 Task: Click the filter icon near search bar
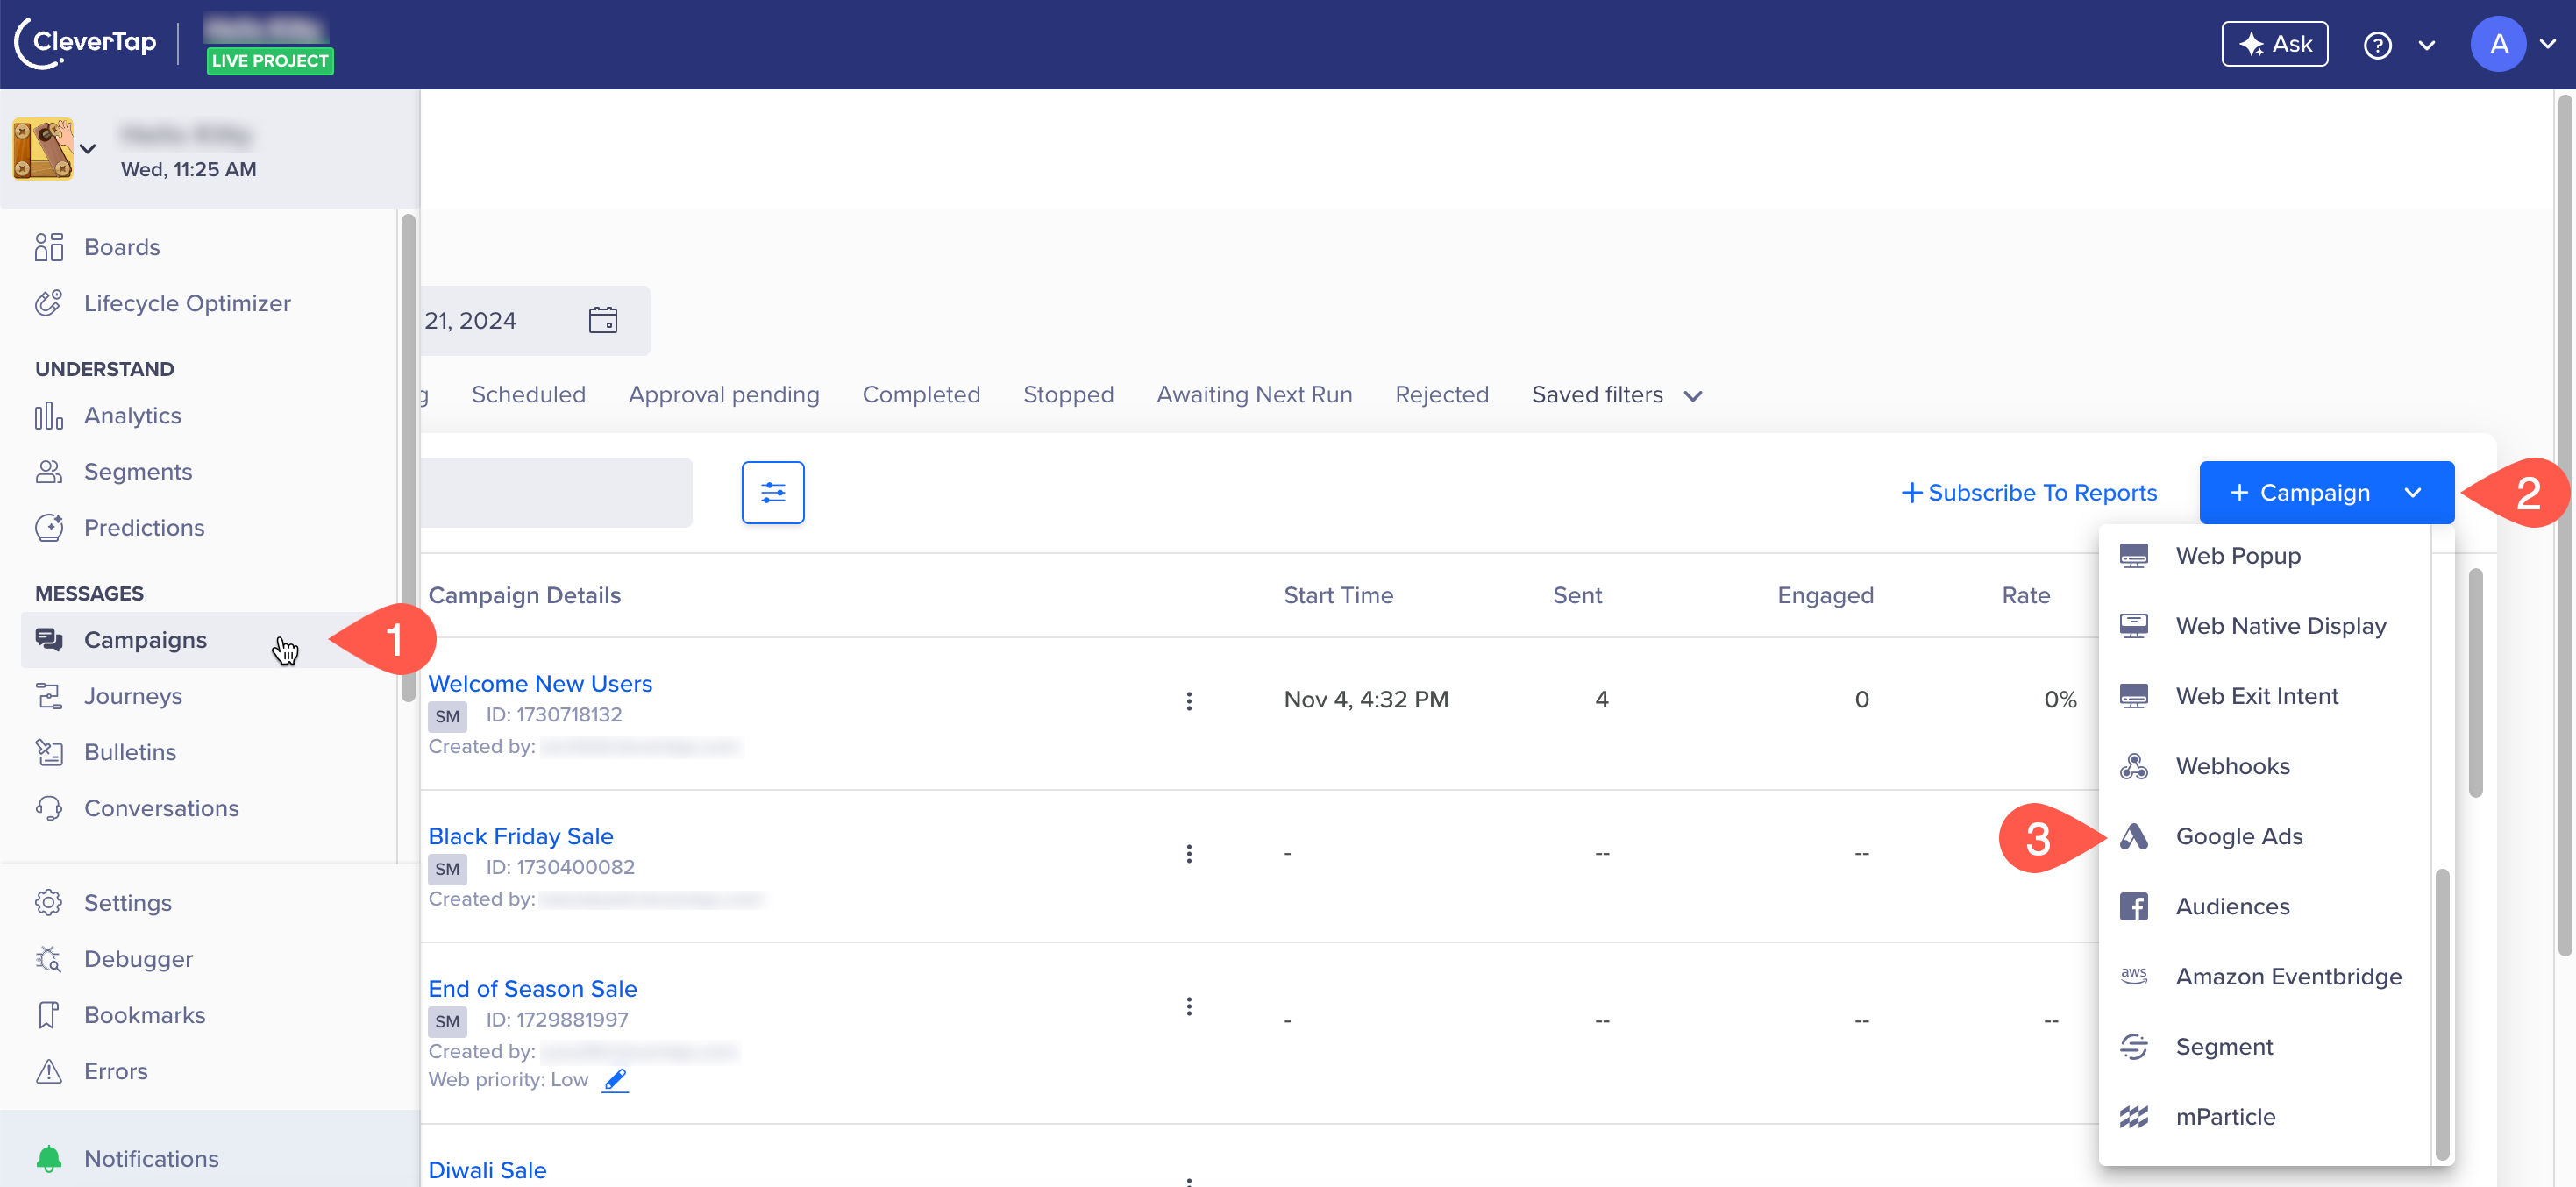(772, 493)
